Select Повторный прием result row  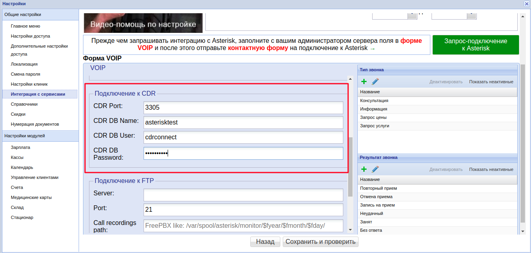(438, 188)
